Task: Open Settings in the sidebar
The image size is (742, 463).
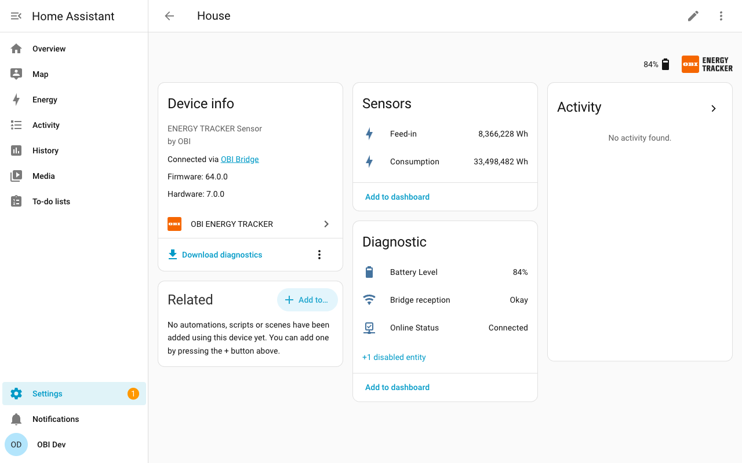Action: point(74,394)
